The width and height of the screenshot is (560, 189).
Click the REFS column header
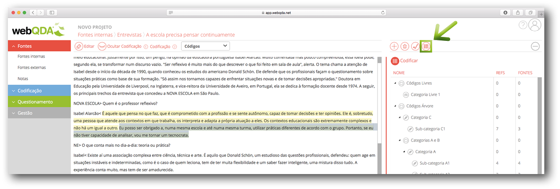500,73
